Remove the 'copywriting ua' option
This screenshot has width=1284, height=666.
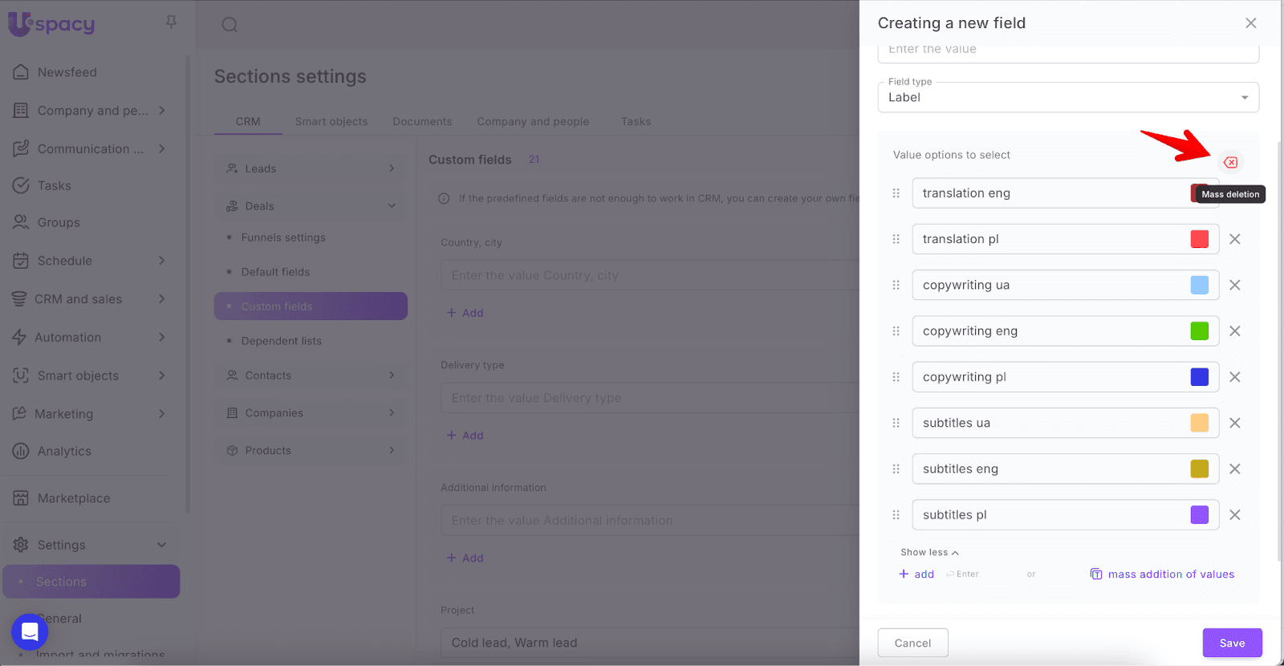[1235, 285]
